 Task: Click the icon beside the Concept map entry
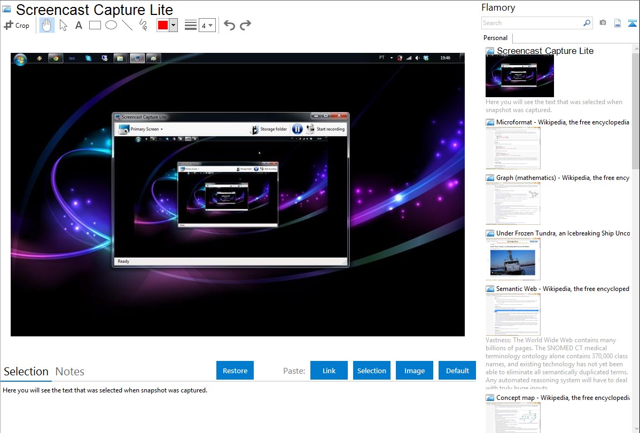click(490, 397)
